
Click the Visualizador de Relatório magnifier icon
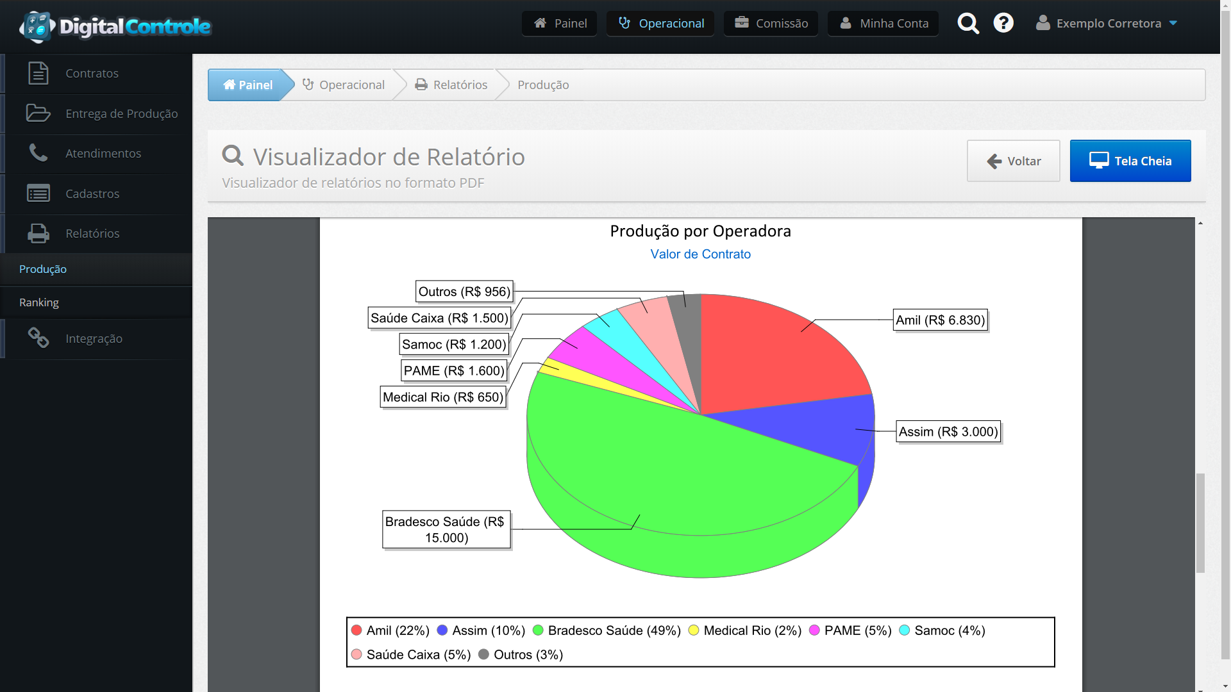pos(233,156)
